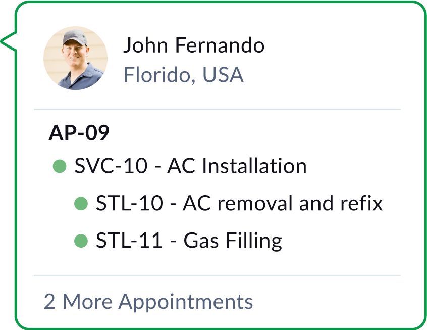
Task: Click the green status dot beside STL-10
Action: [81, 203]
